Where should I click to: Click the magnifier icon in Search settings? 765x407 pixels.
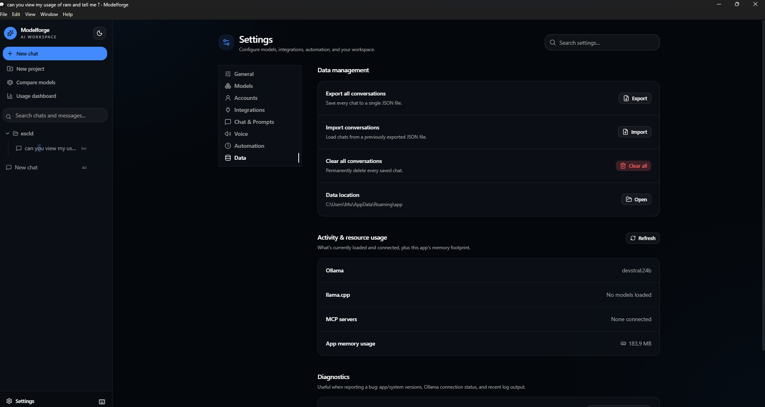(x=553, y=42)
